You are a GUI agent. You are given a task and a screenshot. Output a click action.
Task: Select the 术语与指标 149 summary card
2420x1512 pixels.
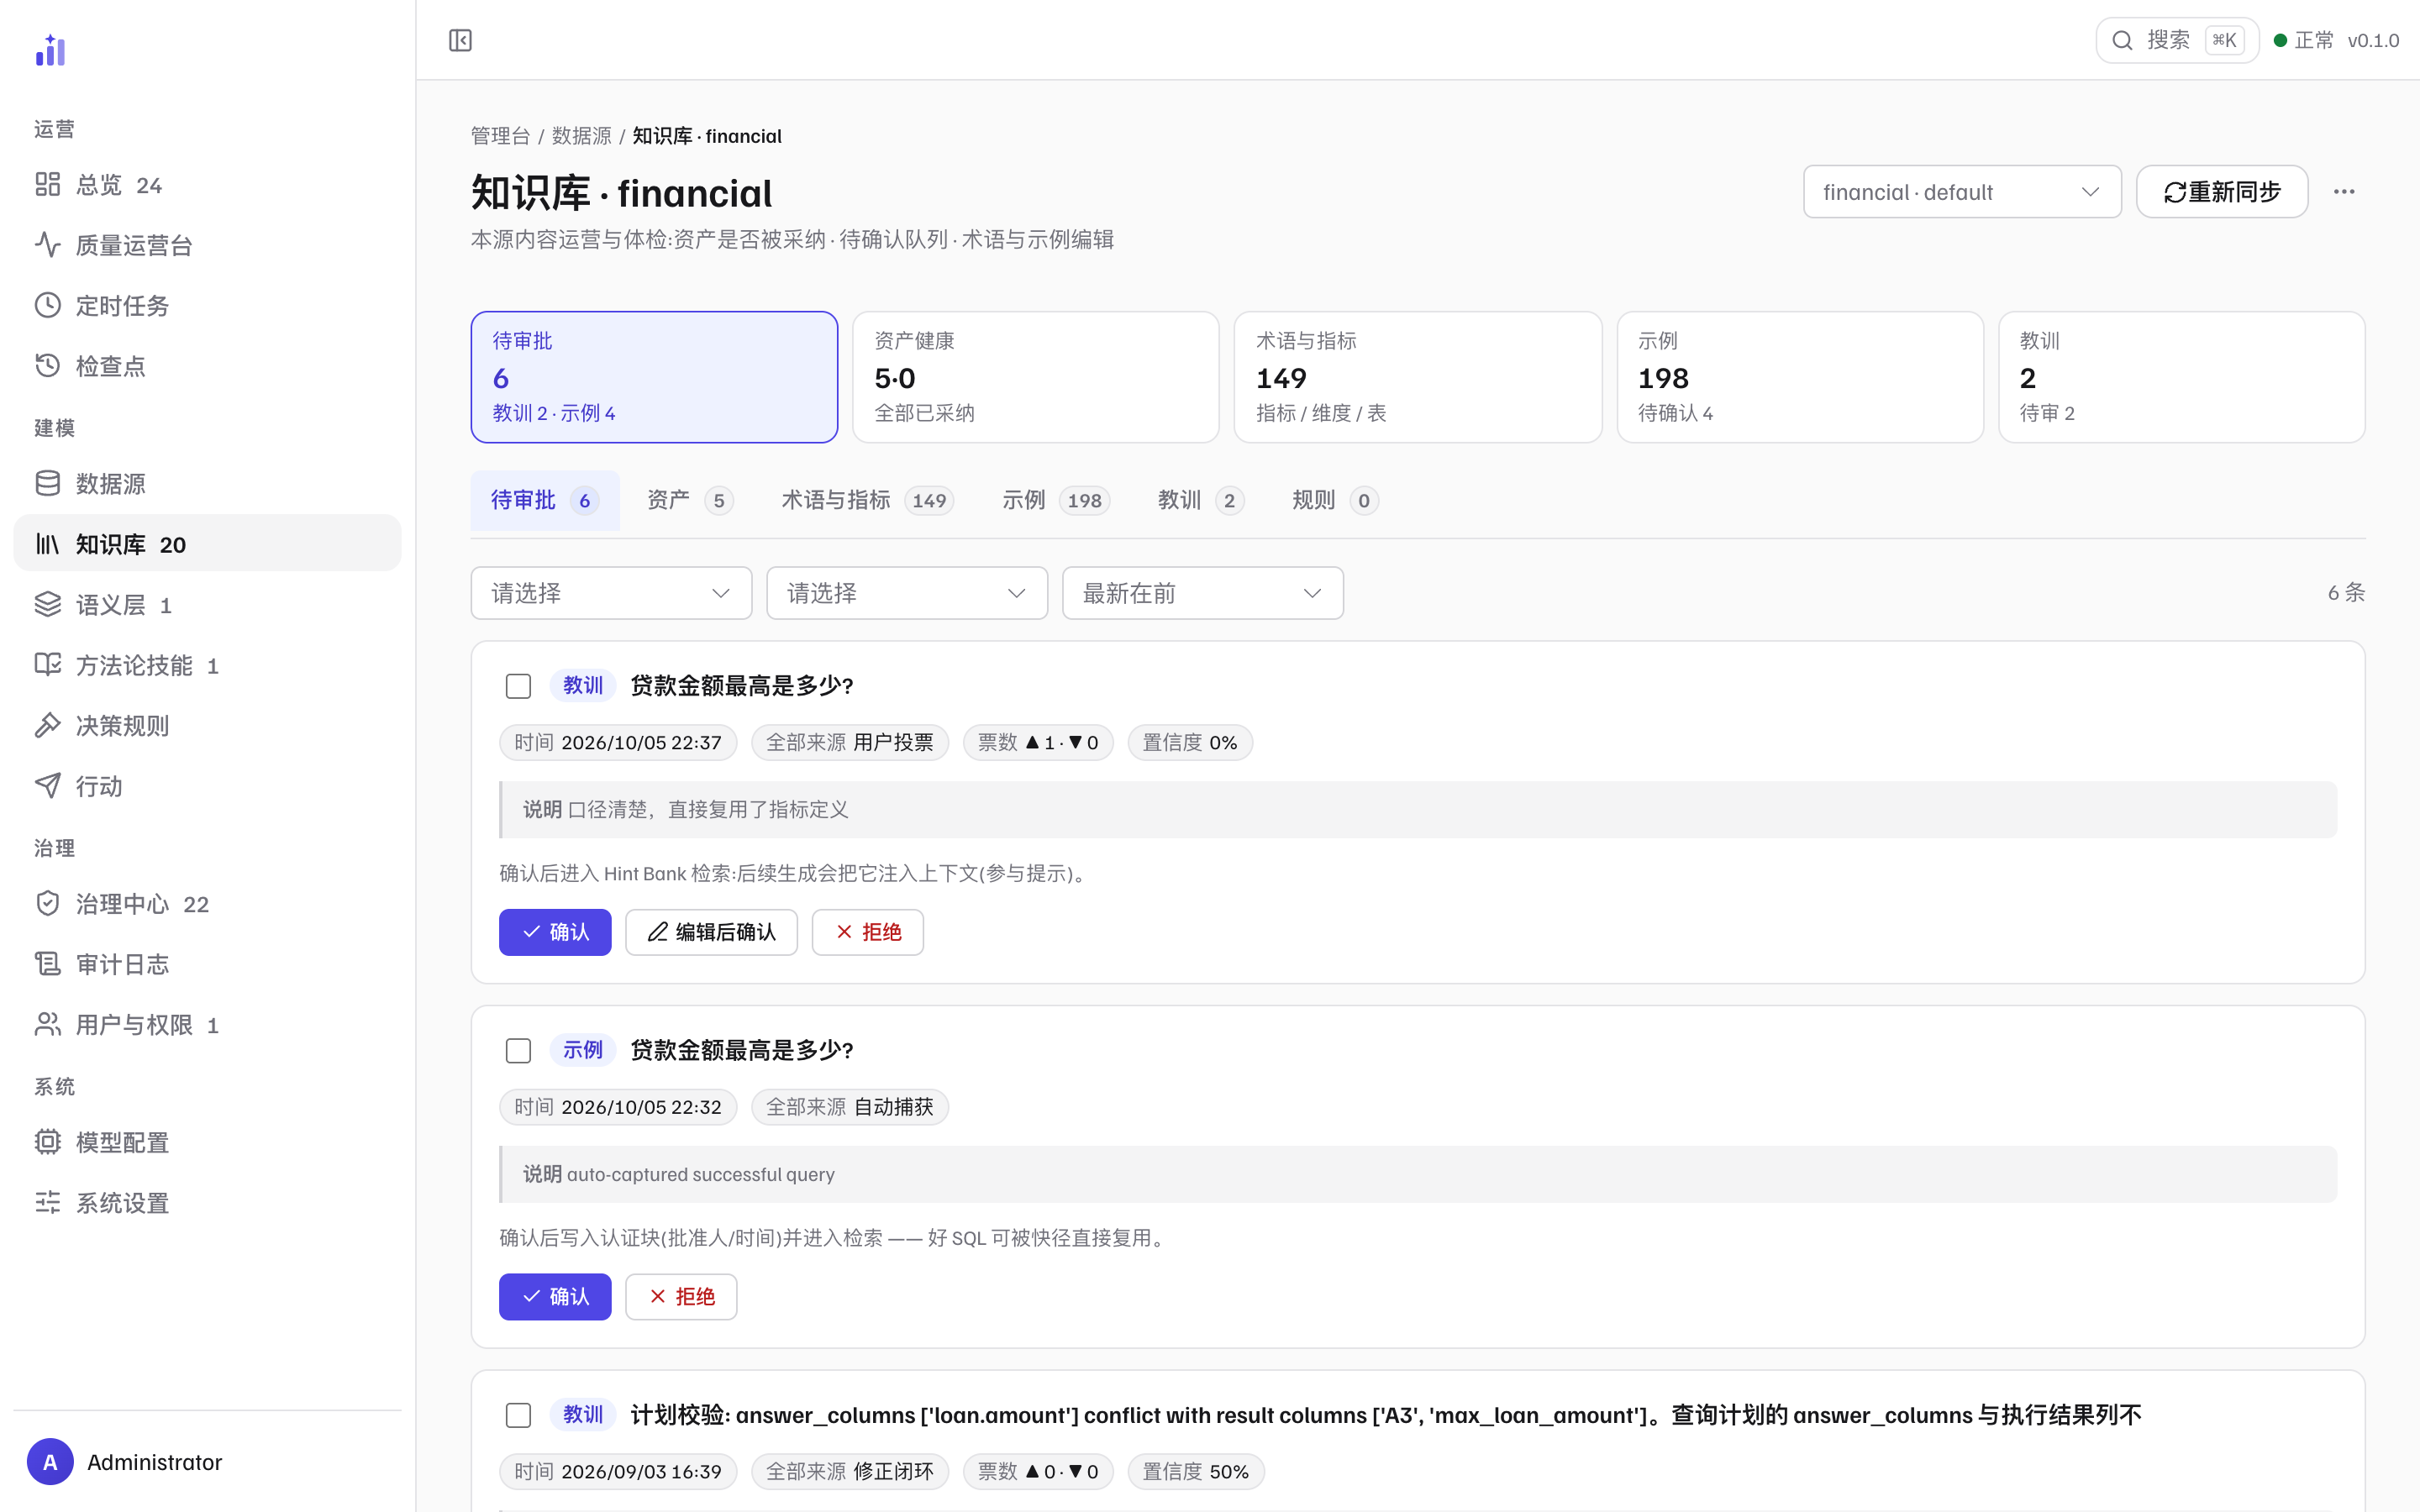[x=1417, y=377]
